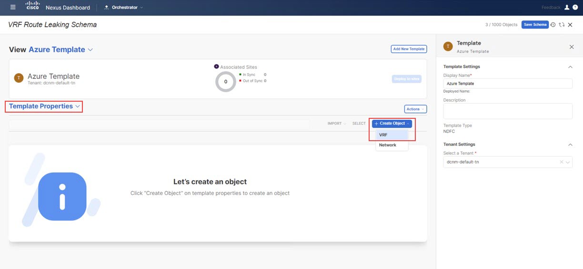Click the large info illustration icon

pyautogui.click(x=62, y=196)
